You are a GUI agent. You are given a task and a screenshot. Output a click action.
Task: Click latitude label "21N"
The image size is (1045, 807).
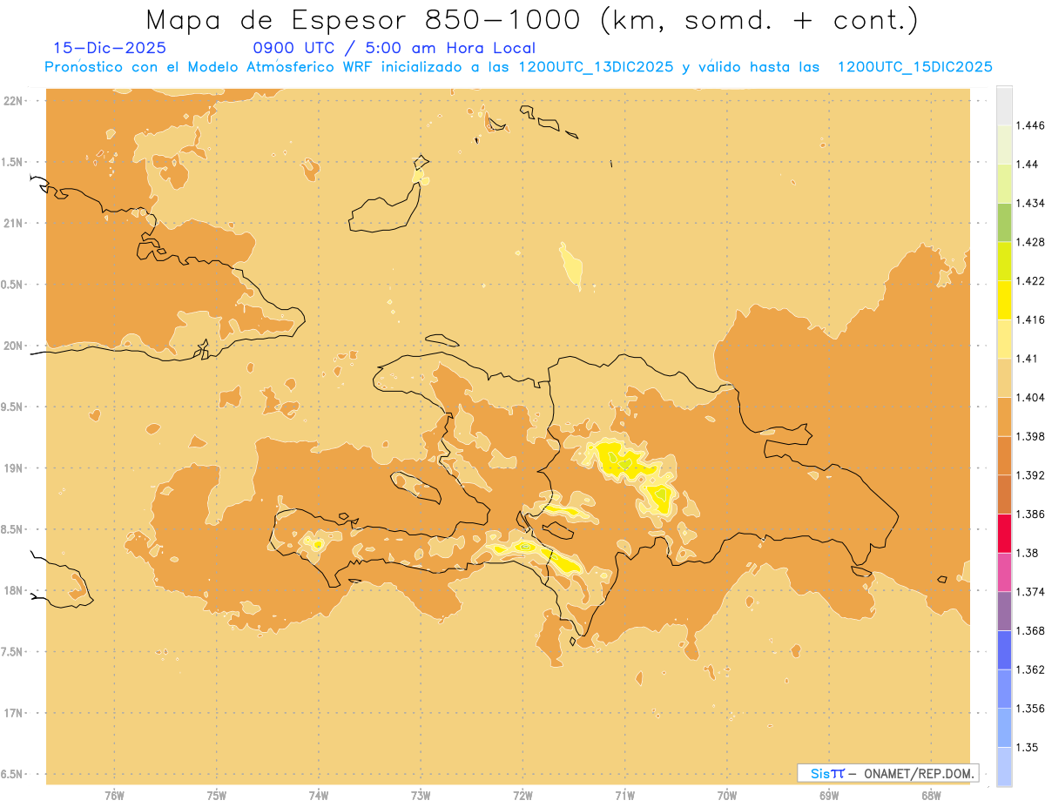coord(14,224)
